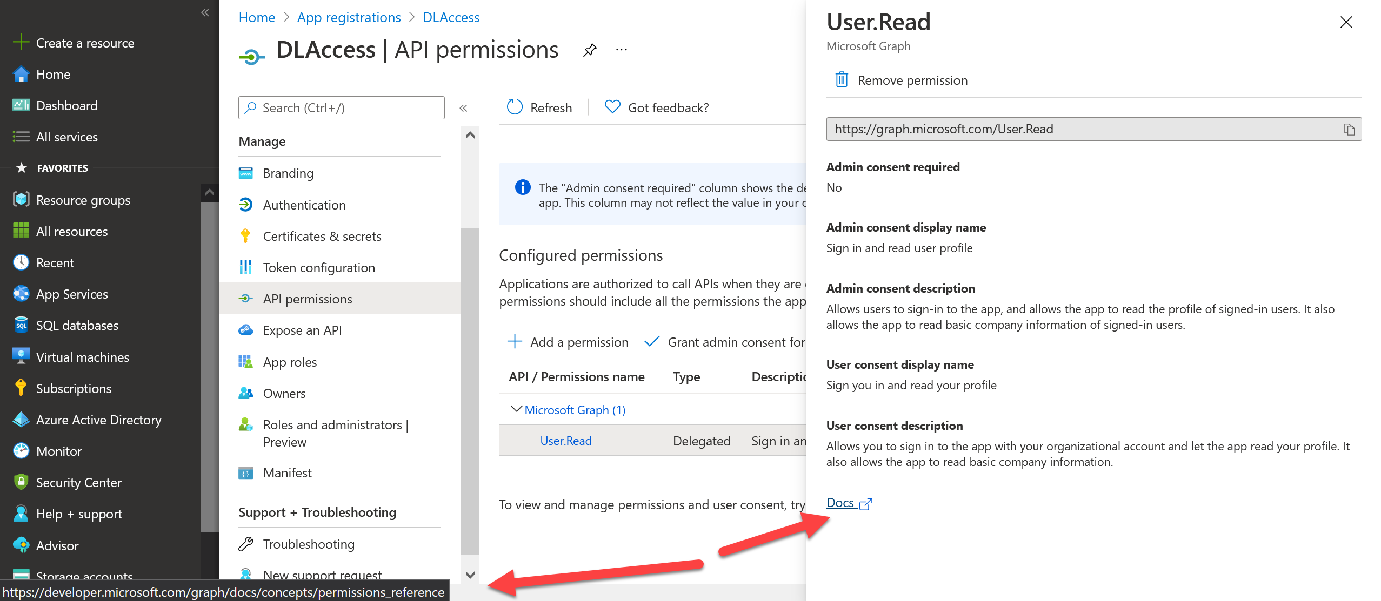The width and height of the screenshot is (1381, 601).
Task: Collapse the Microsoft Graph permissions group
Action: [x=516, y=409]
